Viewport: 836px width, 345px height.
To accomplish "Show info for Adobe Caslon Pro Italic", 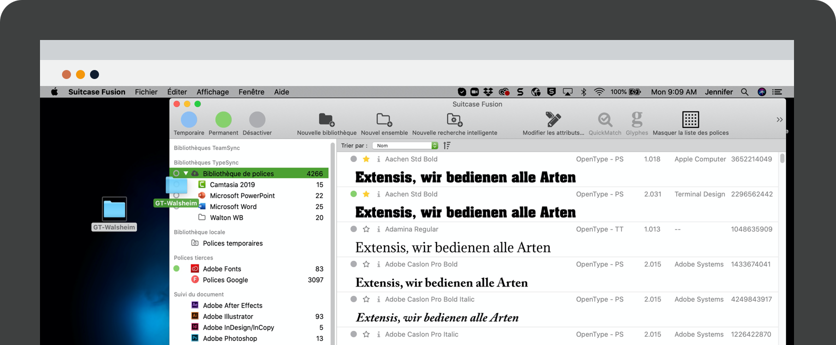I will click(378, 334).
